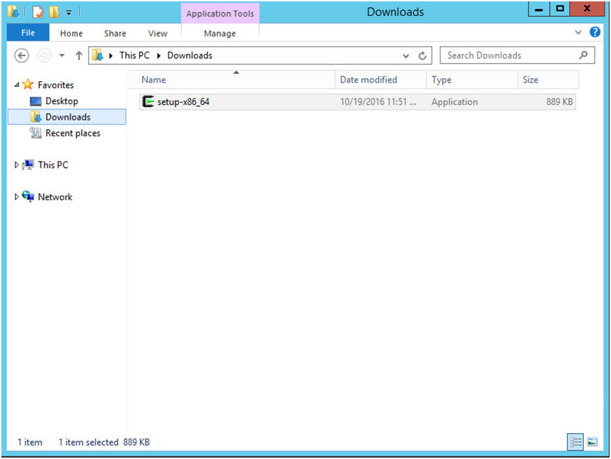Click the Application type cell
The height and width of the screenshot is (459, 611).
pyautogui.click(x=454, y=101)
